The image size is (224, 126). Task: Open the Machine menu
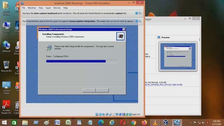(x=32, y=8)
